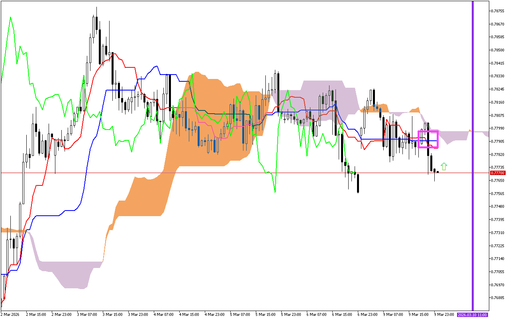Click the 9 Mar 23:00 time label
The image size is (510, 319).
click(443, 315)
